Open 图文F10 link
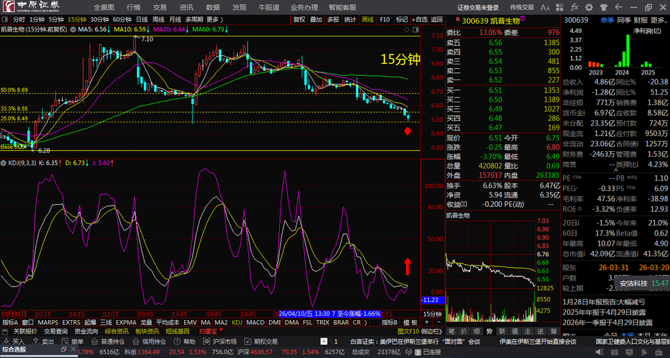The width and height of the screenshot is (670, 358). coord(408,332)
